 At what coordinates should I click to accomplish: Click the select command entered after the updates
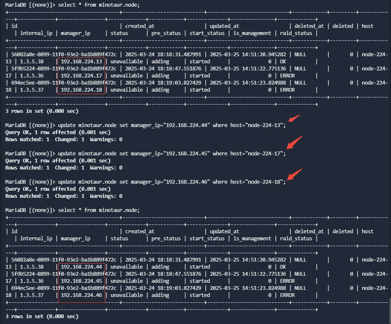[x=99, y=210]
